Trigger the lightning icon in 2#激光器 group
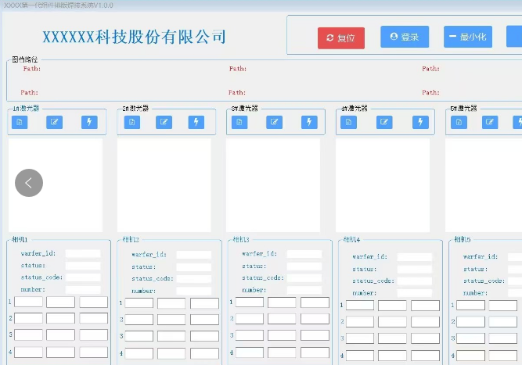522x365 pixels. tap(196, 123)
